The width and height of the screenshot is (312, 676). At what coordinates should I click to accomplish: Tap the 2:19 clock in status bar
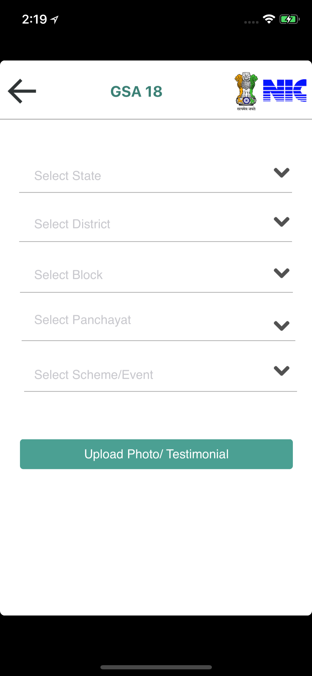[x=34, y=19]
